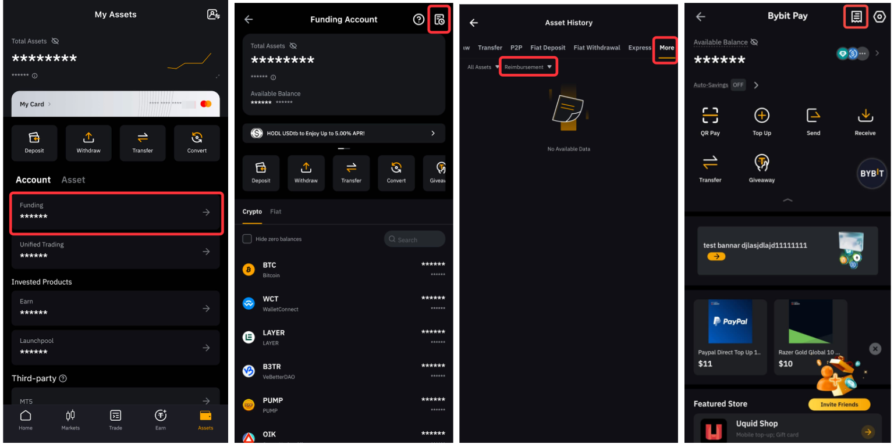Tap the Top Up plus icon
This screenshot has width=894, height=444.
[x=761, y=115]
